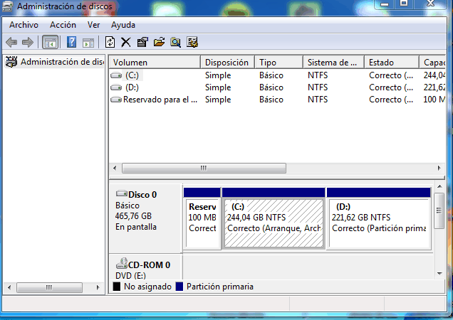The image size is (453, 320).
Task: Click the volume list horizontal scrollbar thumb
Action: click(x=204, y=169)
